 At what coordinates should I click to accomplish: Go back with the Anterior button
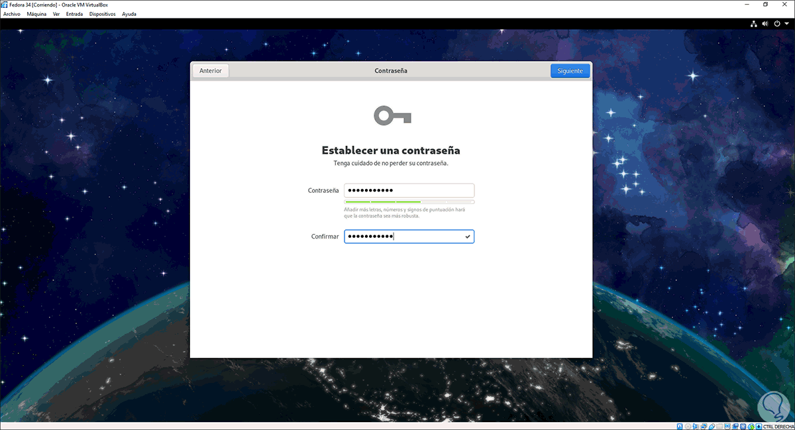click(211, 71)
